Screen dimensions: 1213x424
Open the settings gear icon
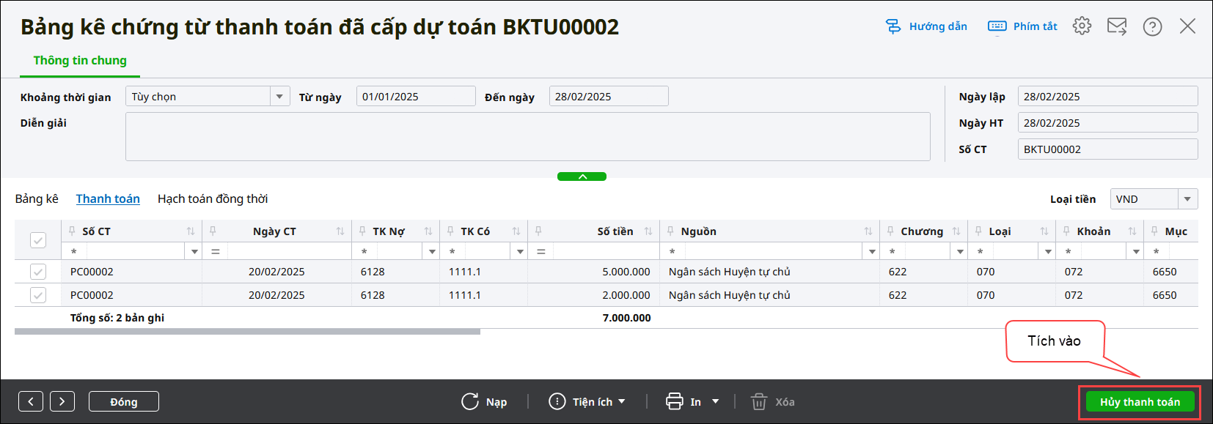[1082, 26]
